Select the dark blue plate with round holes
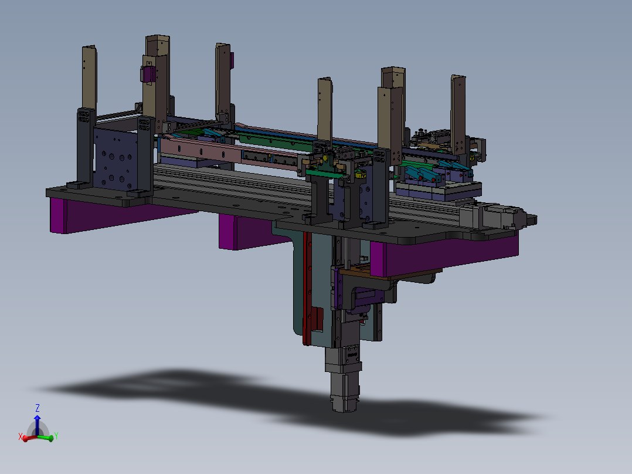 (x=116, y=157)
